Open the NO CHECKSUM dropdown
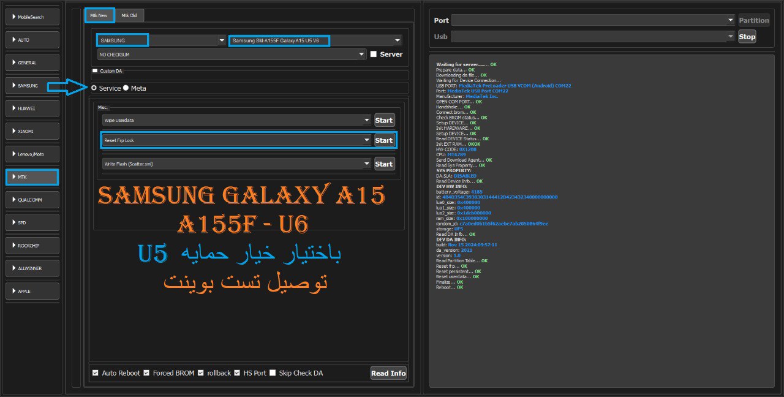This screenshot has height=397, width=784. 232,55
